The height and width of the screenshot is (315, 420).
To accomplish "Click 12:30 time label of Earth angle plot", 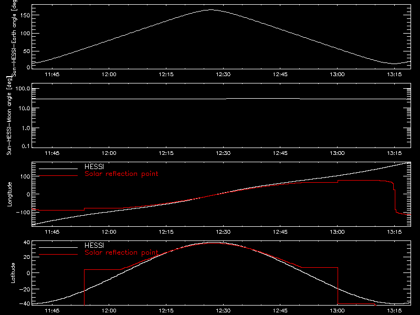I will (223, 75).
